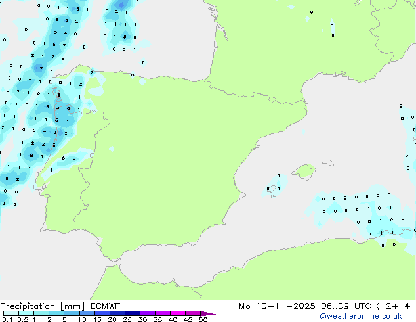This screenshot has width=416, height=322.
Task: Click the "7" precipitation value on the map
Action: (41, 68)
